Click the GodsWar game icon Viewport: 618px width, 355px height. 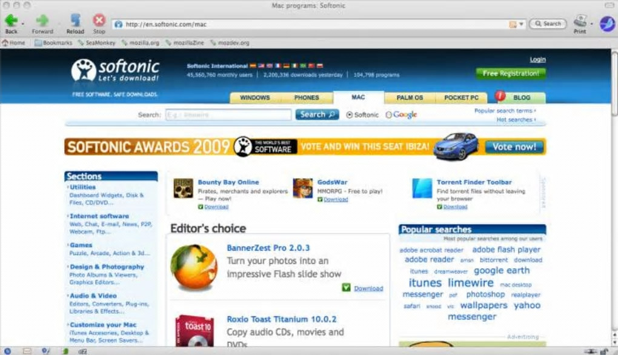303,188
